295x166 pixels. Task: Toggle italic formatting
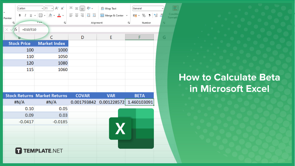25,15
